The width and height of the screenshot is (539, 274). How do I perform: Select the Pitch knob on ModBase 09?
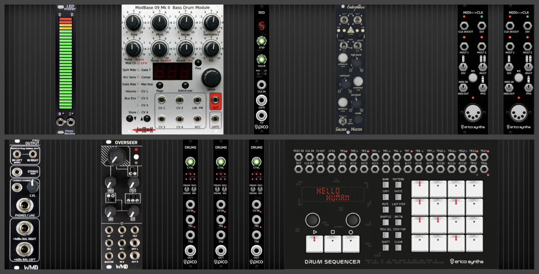pos(159,22)
